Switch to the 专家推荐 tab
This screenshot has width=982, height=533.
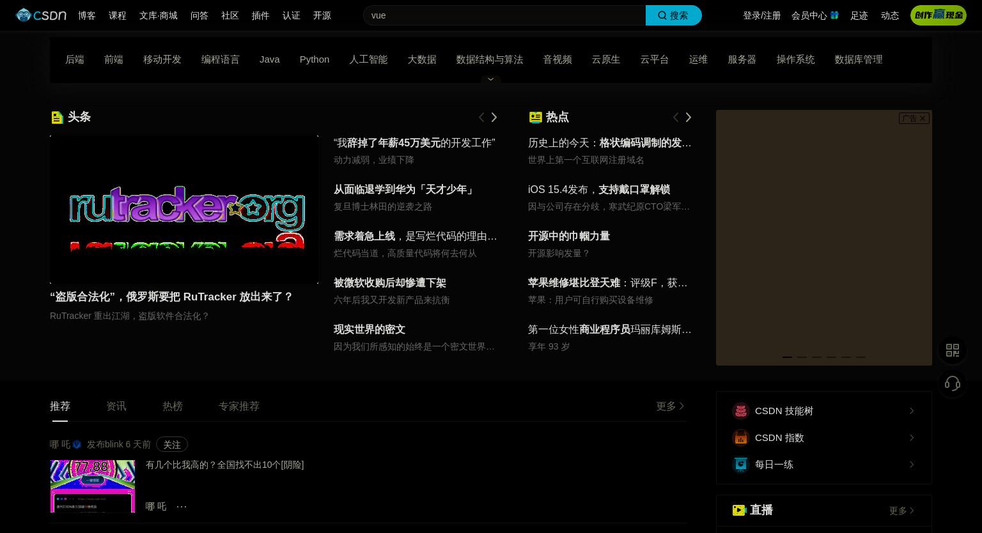pyautogui.click(x=239, y=406)
